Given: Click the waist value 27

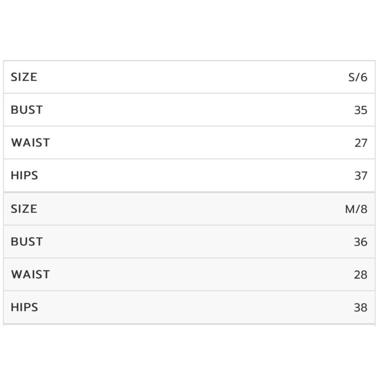Looking at the screenshot, I should 361,143.
